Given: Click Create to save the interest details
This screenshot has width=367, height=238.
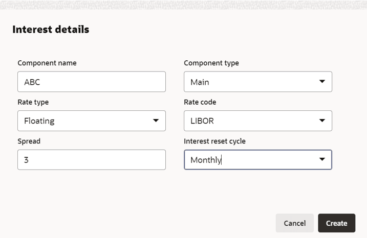Looking at the screenshot, I should [x=337, y=223].
